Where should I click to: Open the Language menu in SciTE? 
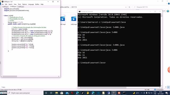tap(31, 4)
